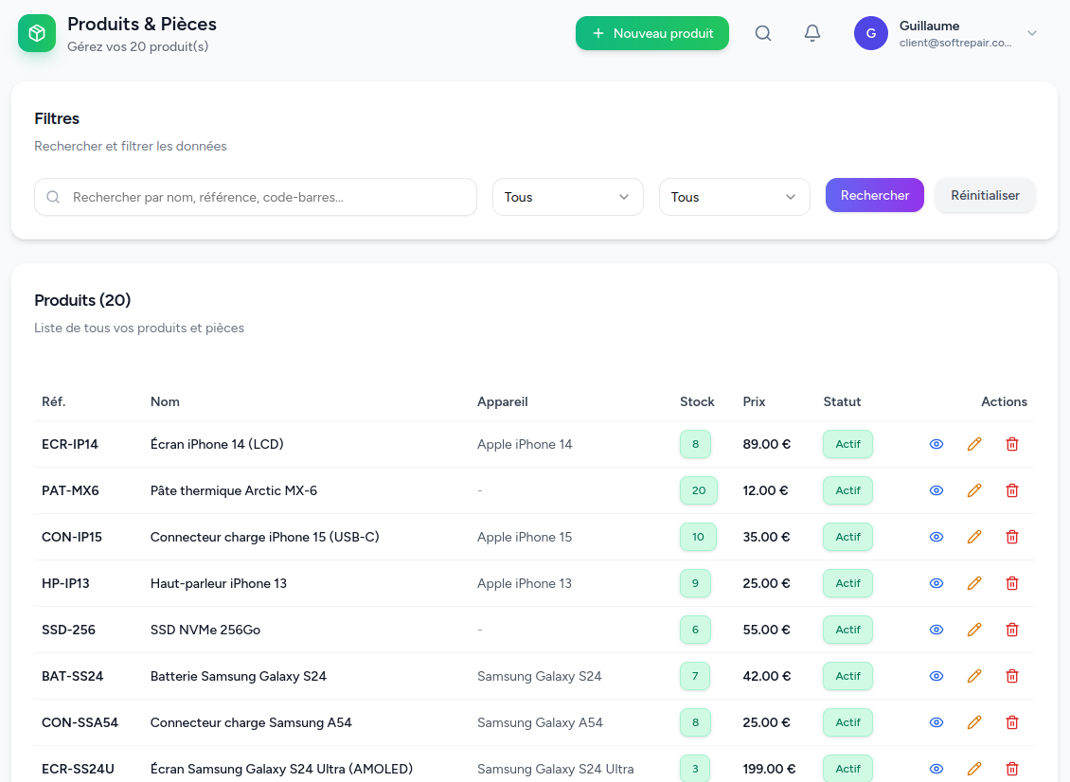Open the first 'Tous' filter dropdown

567,197
